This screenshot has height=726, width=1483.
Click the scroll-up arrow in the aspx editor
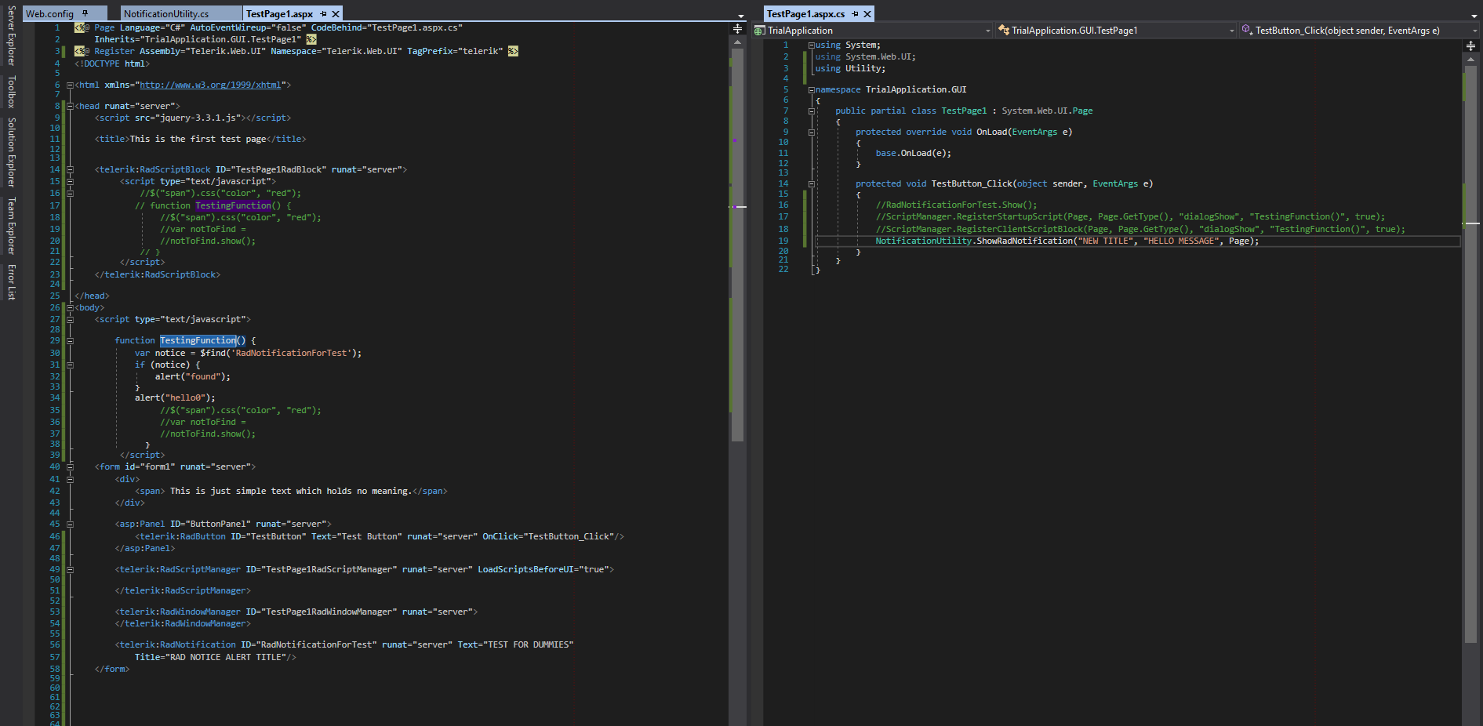point(737,42)
